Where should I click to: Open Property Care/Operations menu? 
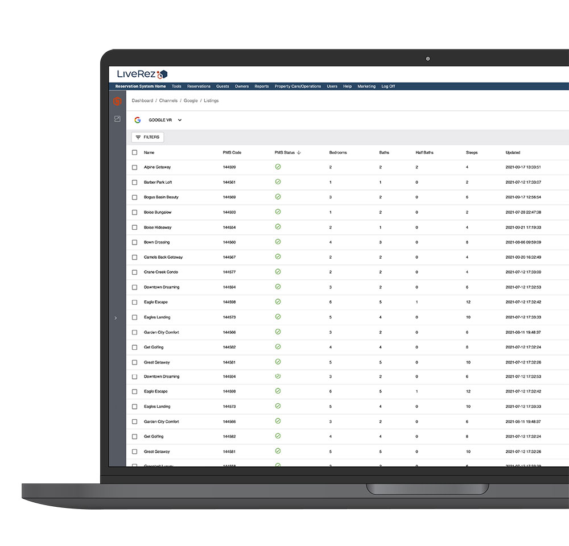[298, 86]
